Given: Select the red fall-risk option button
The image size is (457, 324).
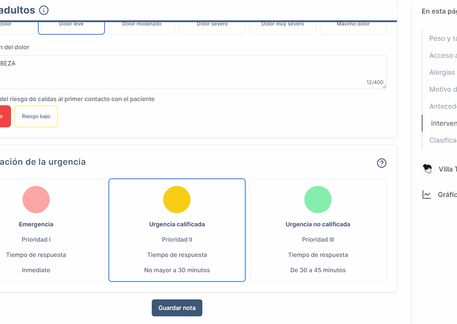Looking at the screenshot, I should tap(5, 116).
